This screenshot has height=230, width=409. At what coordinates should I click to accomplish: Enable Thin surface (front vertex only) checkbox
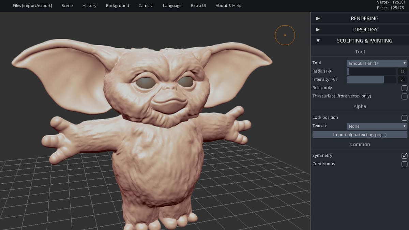405,96
